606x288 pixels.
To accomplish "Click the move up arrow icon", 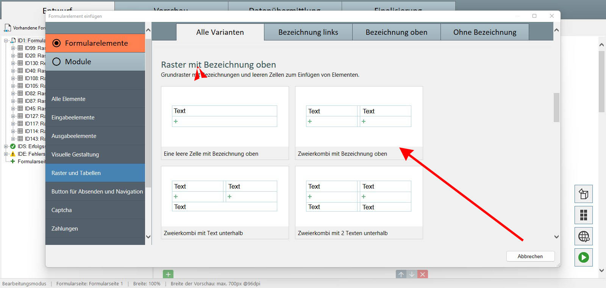I will 401,274.
